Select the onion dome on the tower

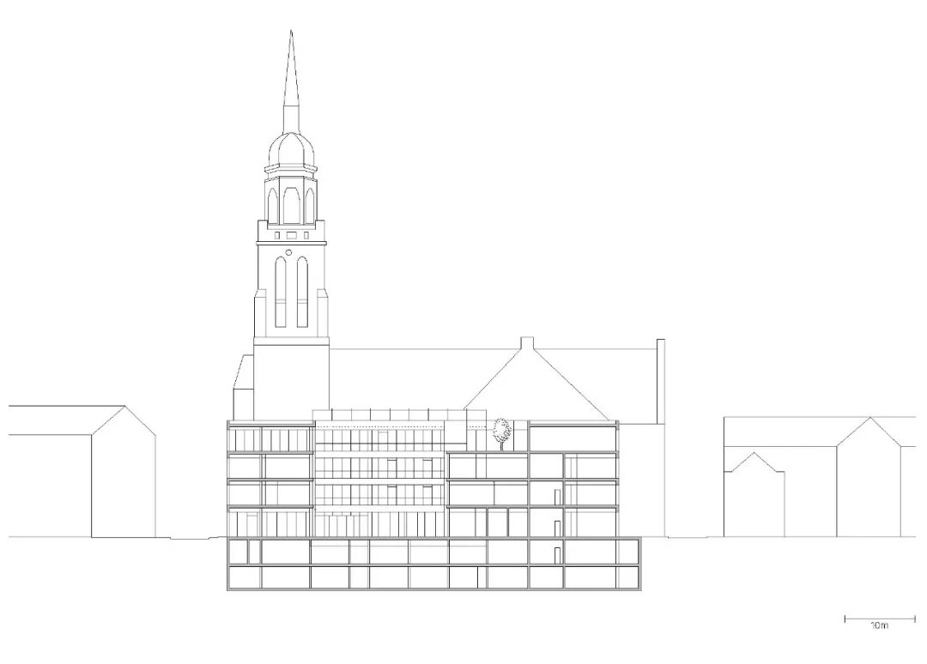[x=291, y=151]
